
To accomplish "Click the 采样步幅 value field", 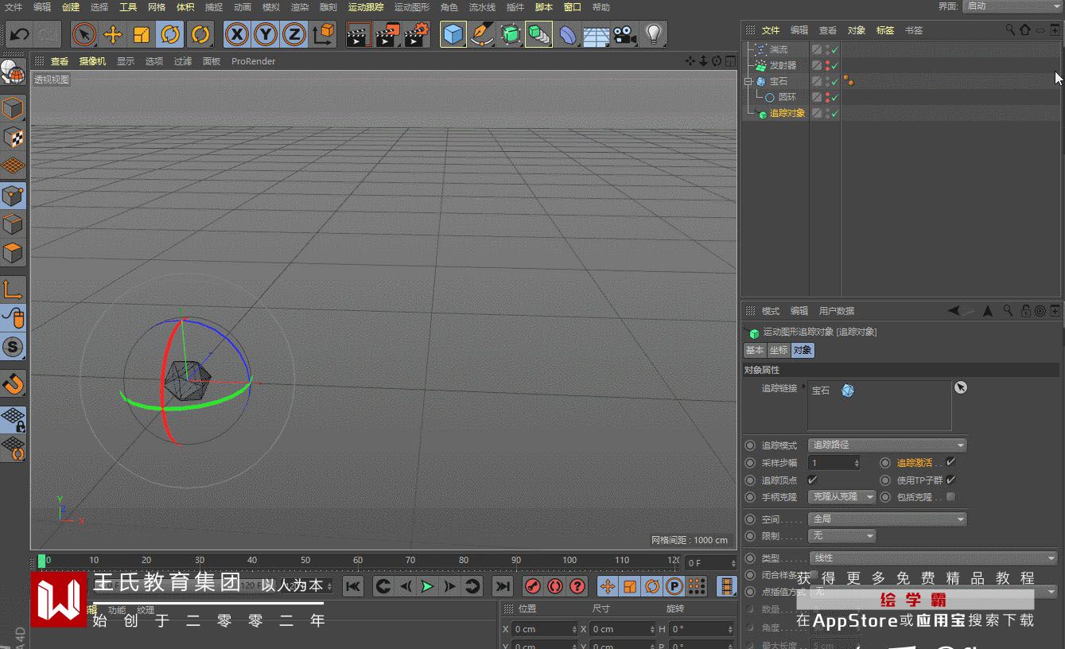I will (831, 463).
